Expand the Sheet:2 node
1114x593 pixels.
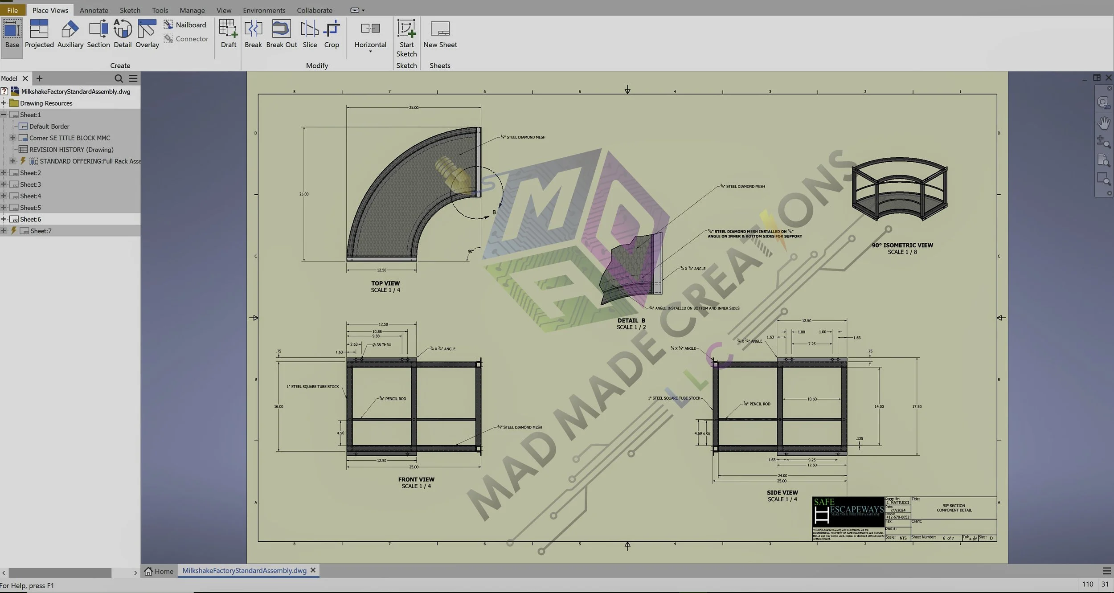tap(4, 173)
